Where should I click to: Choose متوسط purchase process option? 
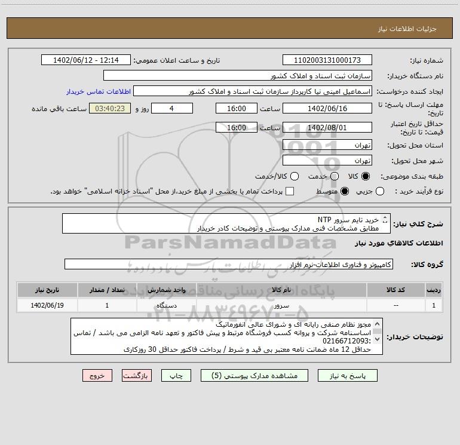coord(345,191)
